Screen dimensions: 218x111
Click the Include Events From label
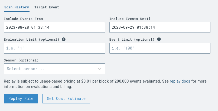pyautogui.click(x=23, y=19)
